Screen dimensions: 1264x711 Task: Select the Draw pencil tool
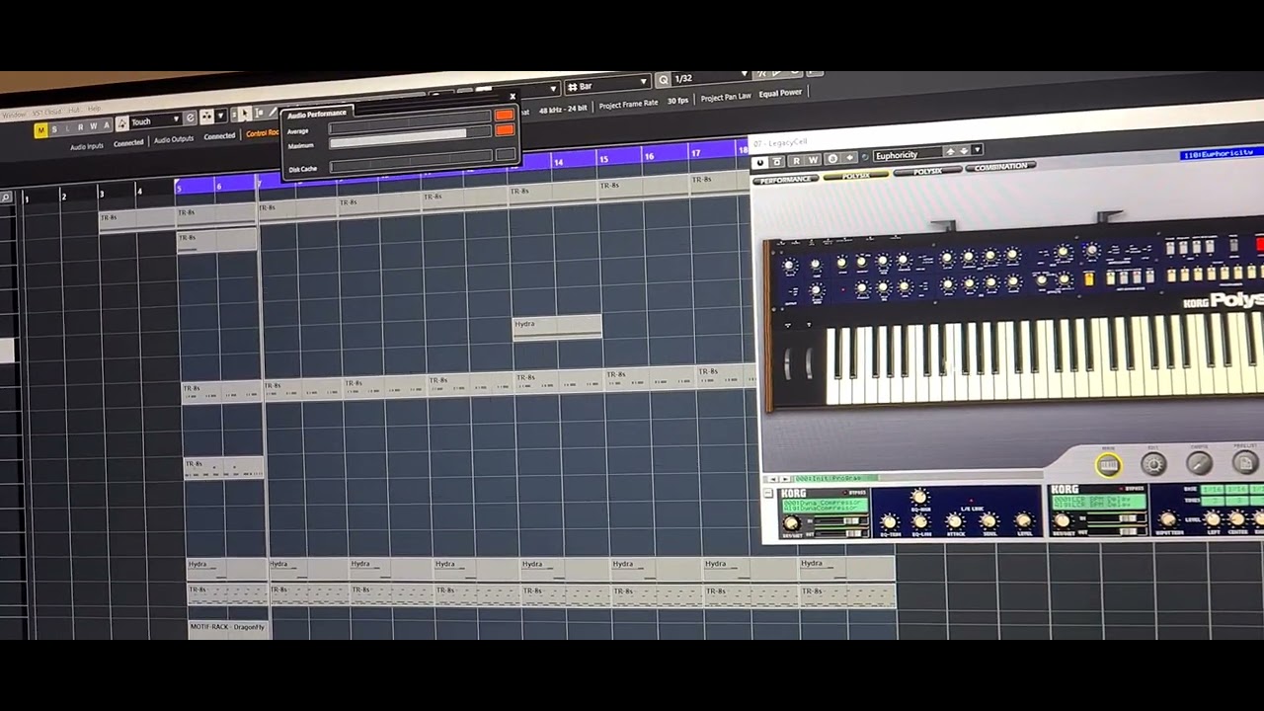coord(273,113)
